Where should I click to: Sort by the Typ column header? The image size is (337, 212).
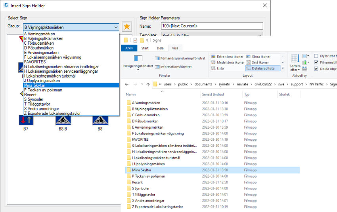click(x=247, y=94)
